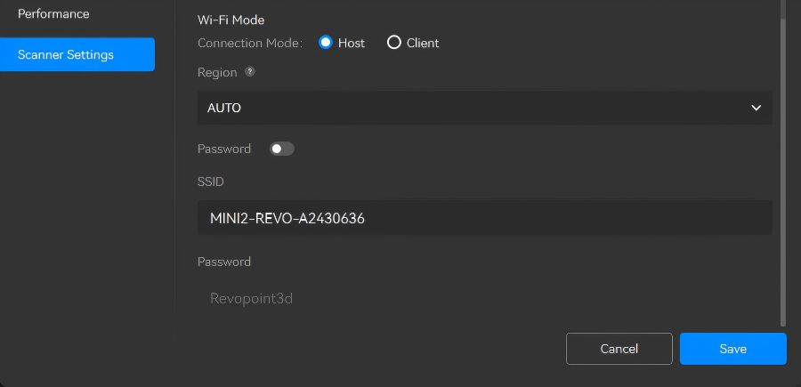Click the Wi-Fi Mode section heading
Screen dimensions: 801x387
tap(231, 20)
